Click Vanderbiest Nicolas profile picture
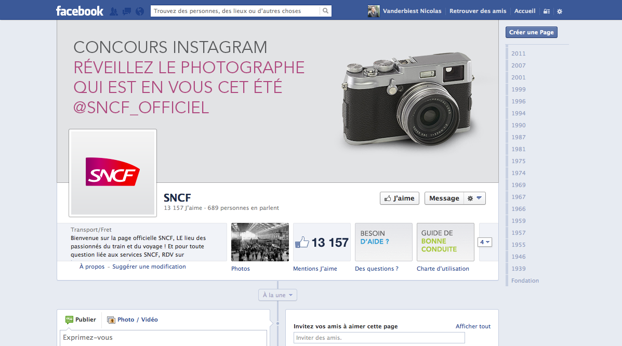Image resolution: width=622 pixels, height=346 pixels. coord(374,11)
